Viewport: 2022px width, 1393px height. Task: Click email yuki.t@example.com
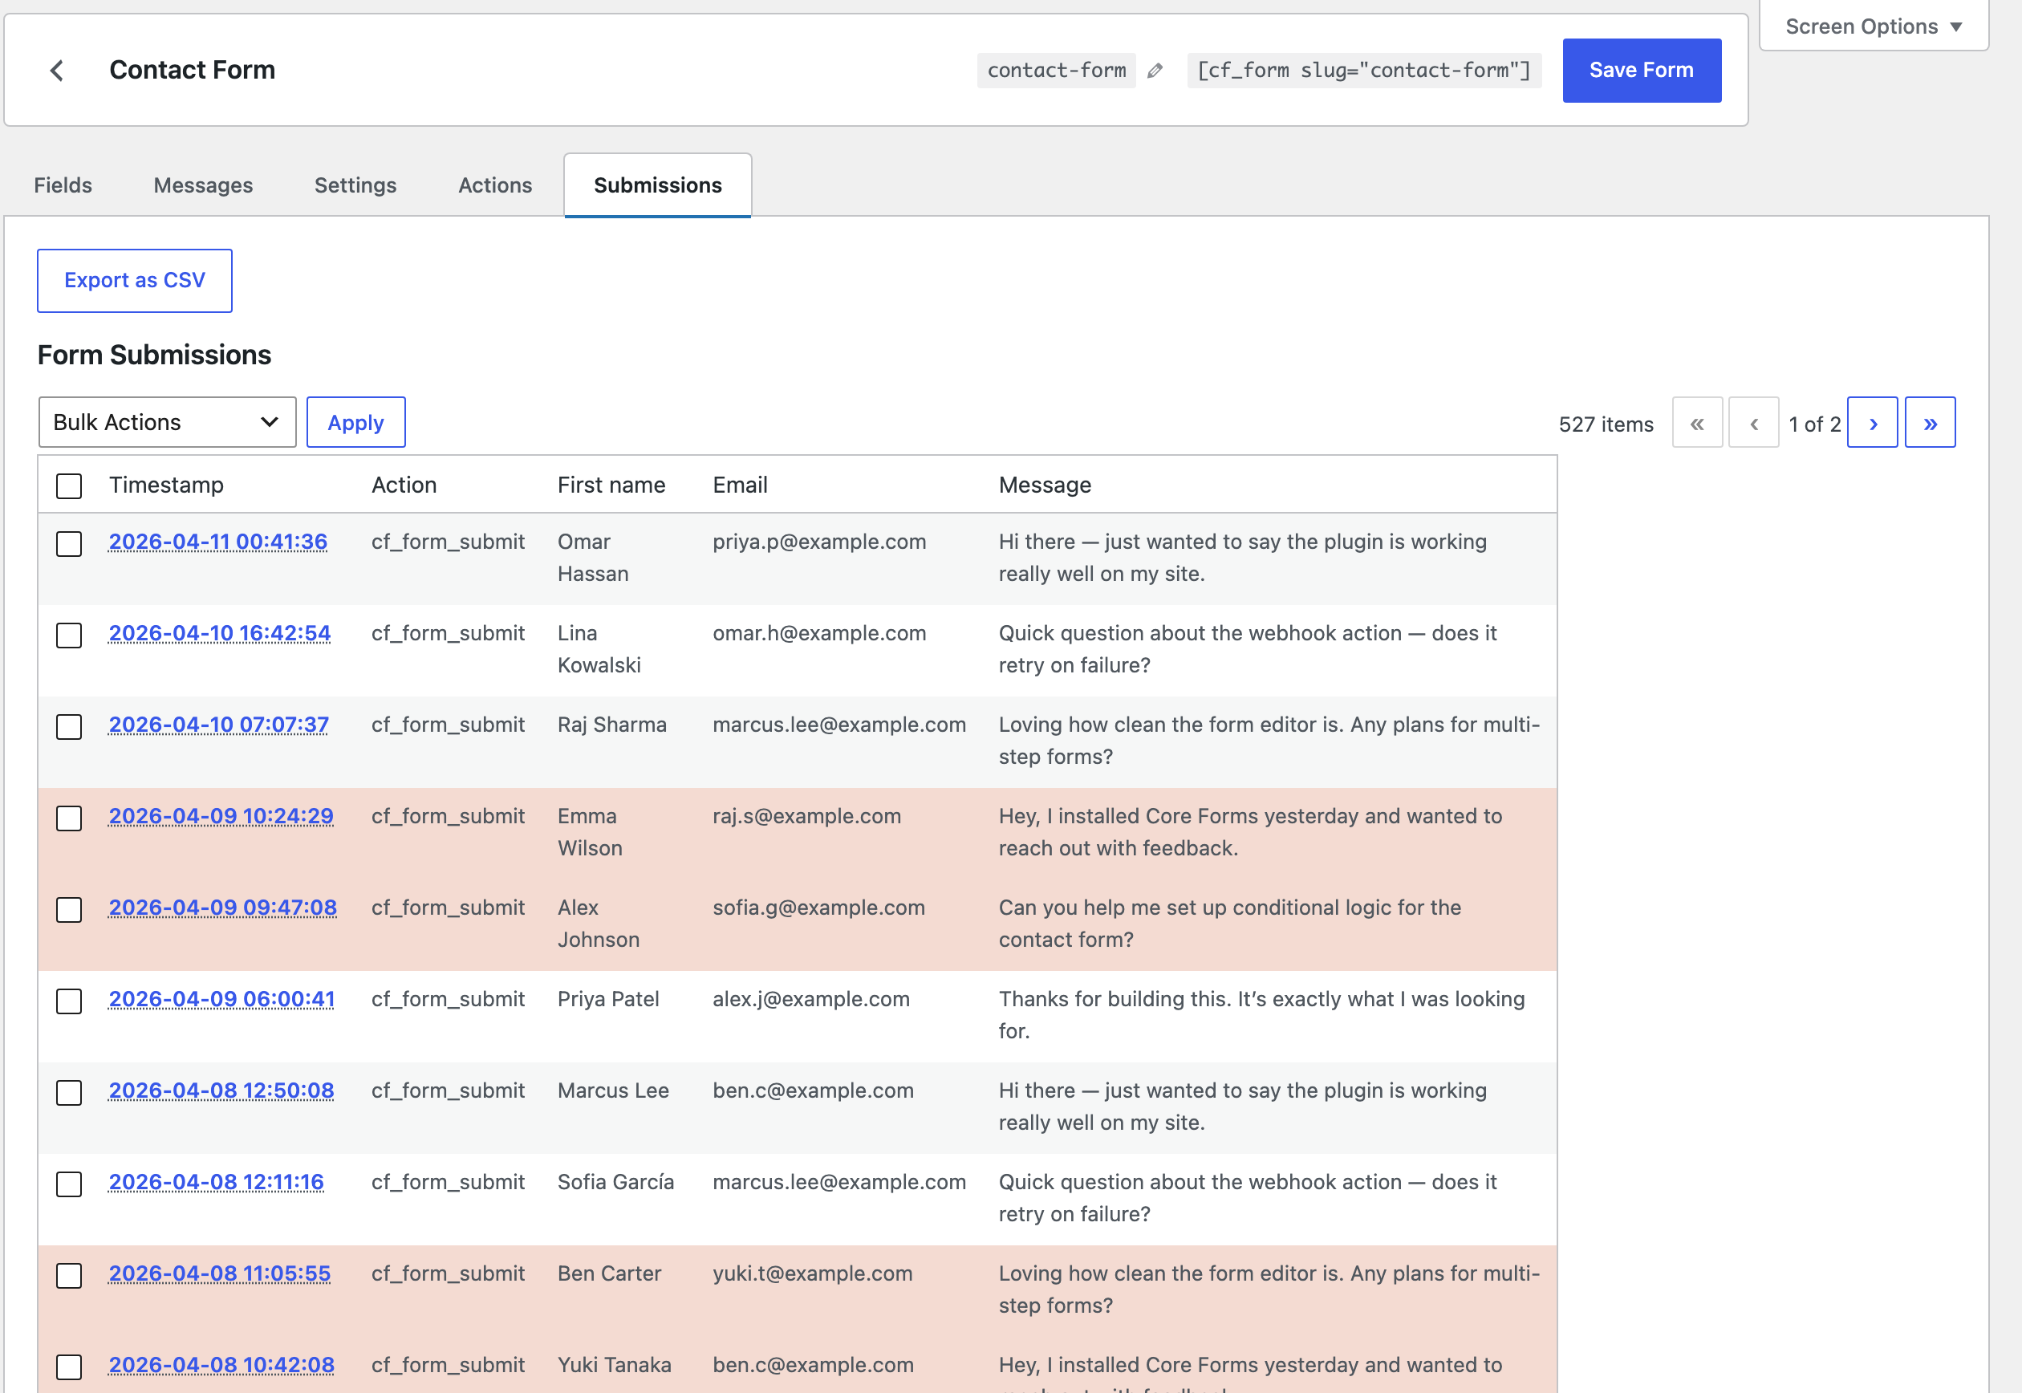(x=813, y=1274)
